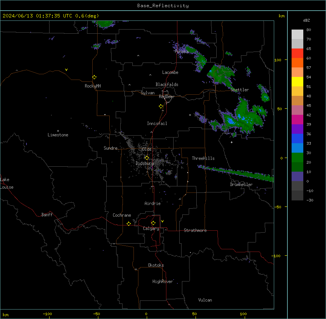This screenshot has width=326, height=319.
Task: Click the RedDeer city label
Action: pos(166,97)
